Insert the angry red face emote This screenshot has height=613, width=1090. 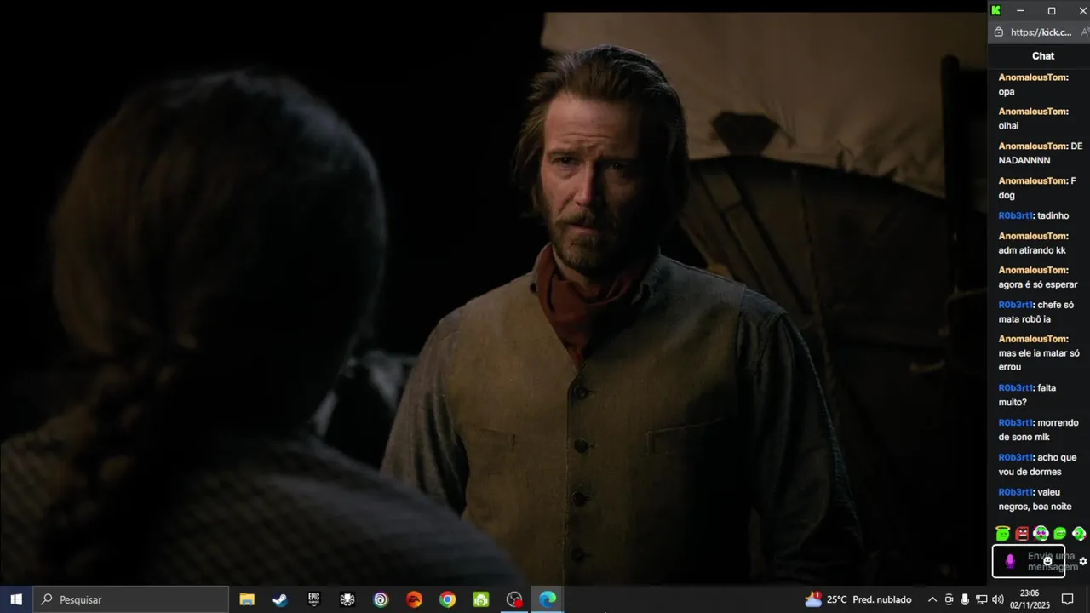[1022, 534]
